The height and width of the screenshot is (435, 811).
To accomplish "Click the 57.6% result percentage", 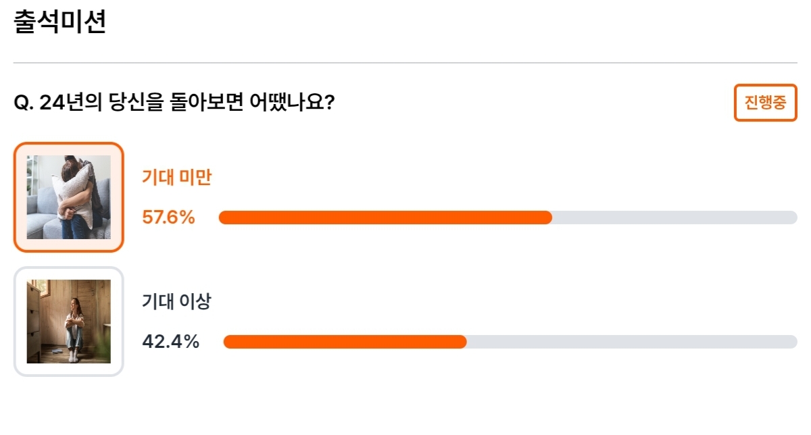I will click(168, 217).
